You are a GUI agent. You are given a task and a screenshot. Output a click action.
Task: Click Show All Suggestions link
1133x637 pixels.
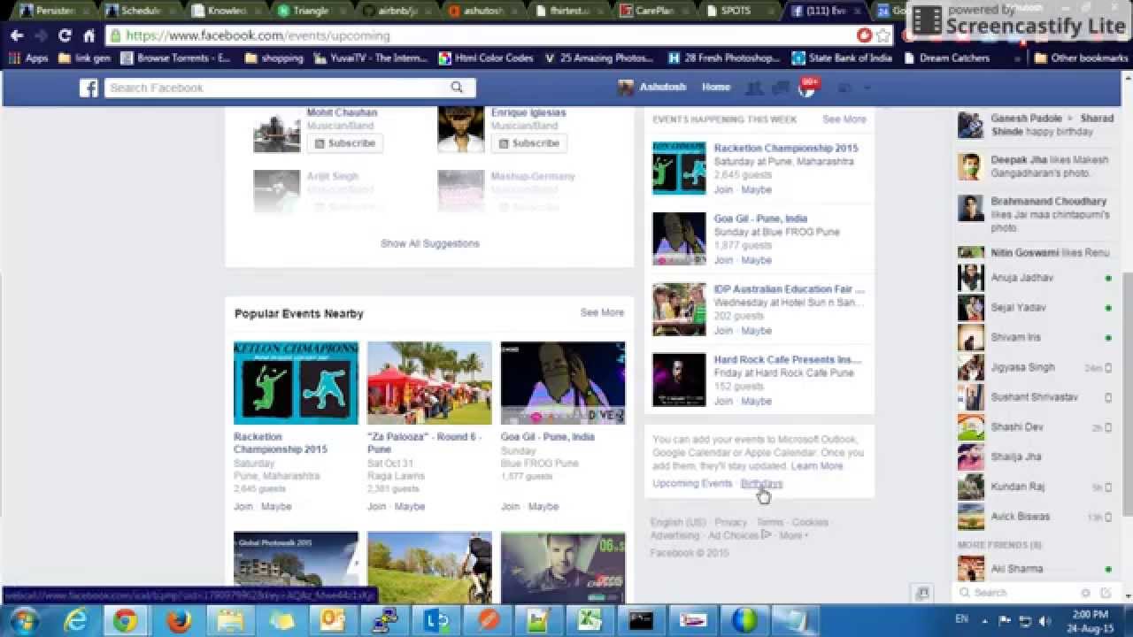click(430, 243)
